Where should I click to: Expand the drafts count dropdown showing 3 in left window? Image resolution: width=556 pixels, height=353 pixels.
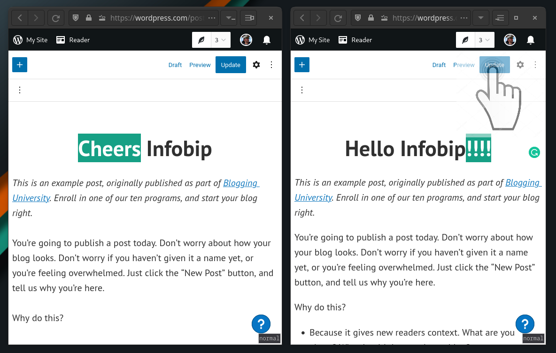coord(221,40)
